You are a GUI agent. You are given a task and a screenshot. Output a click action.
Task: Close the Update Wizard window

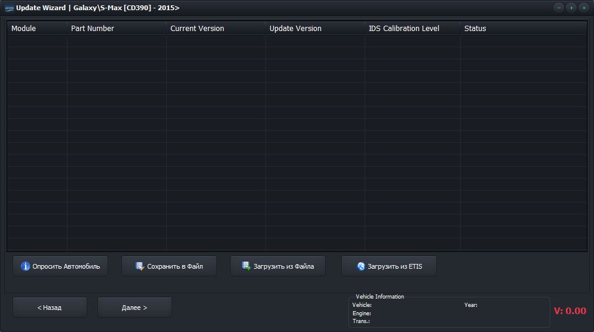(x=584, y=8)
